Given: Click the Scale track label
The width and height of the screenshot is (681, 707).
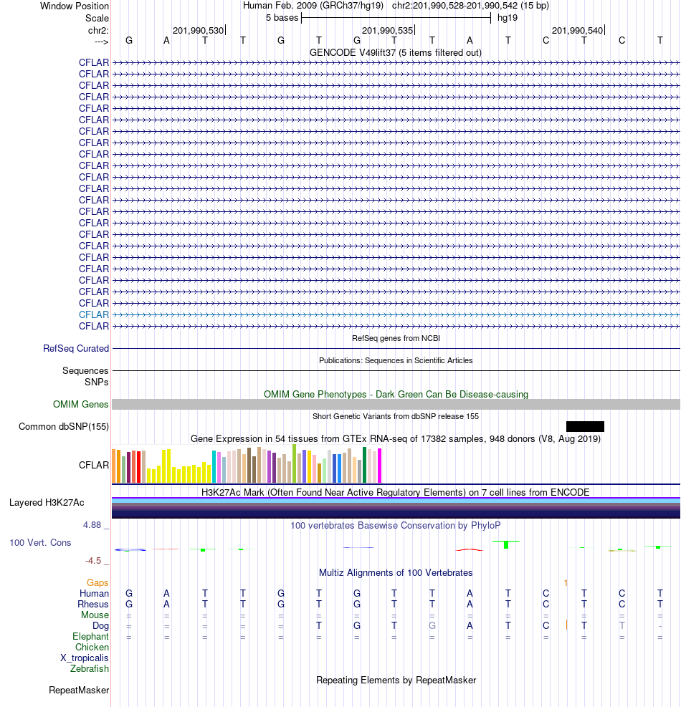Looking at the screenshot, I should click(x=97, y=18).
